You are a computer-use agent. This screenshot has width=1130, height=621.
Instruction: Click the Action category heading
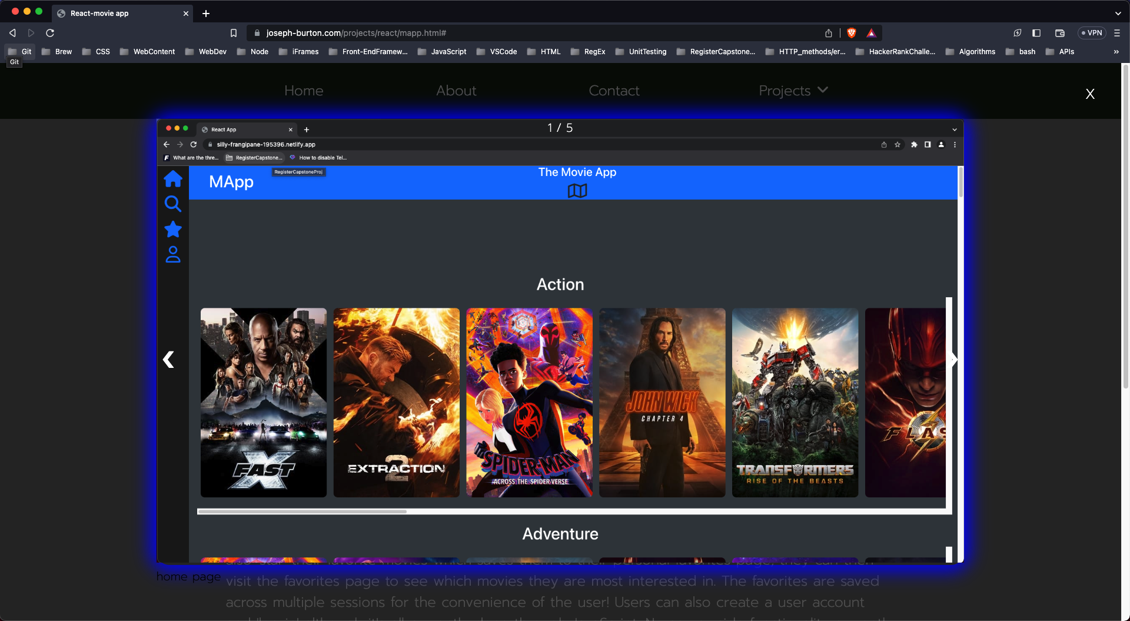tap(560, 284)
